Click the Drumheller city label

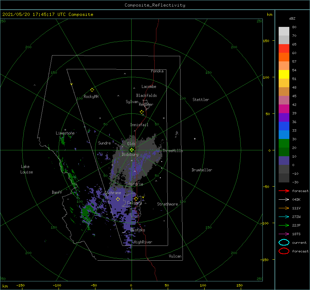[x=202, y=170]
